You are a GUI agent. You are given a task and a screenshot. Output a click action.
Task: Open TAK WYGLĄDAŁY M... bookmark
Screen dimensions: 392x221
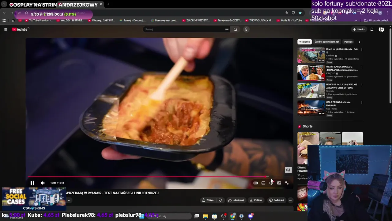coord(258,21)
